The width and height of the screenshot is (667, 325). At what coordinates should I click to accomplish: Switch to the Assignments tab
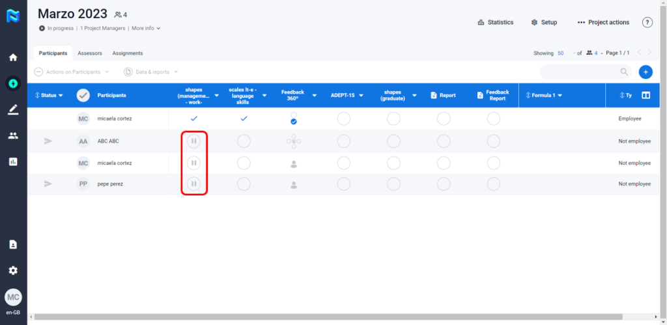click(127, 53)
